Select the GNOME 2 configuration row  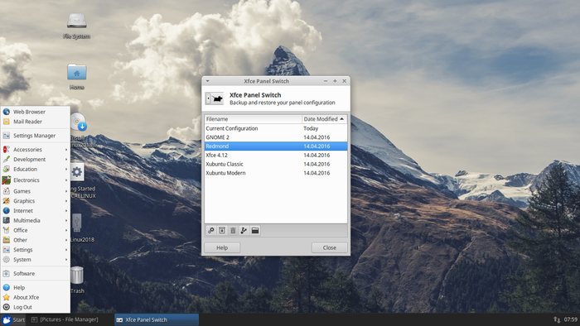pyautogui.click(x=276, y=137)
